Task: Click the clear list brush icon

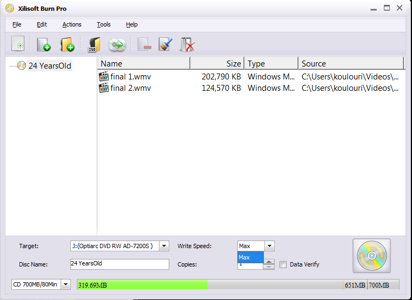Action: [165, 44]
